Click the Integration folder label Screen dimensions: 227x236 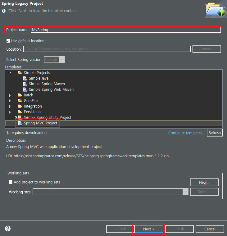[33, 106]
